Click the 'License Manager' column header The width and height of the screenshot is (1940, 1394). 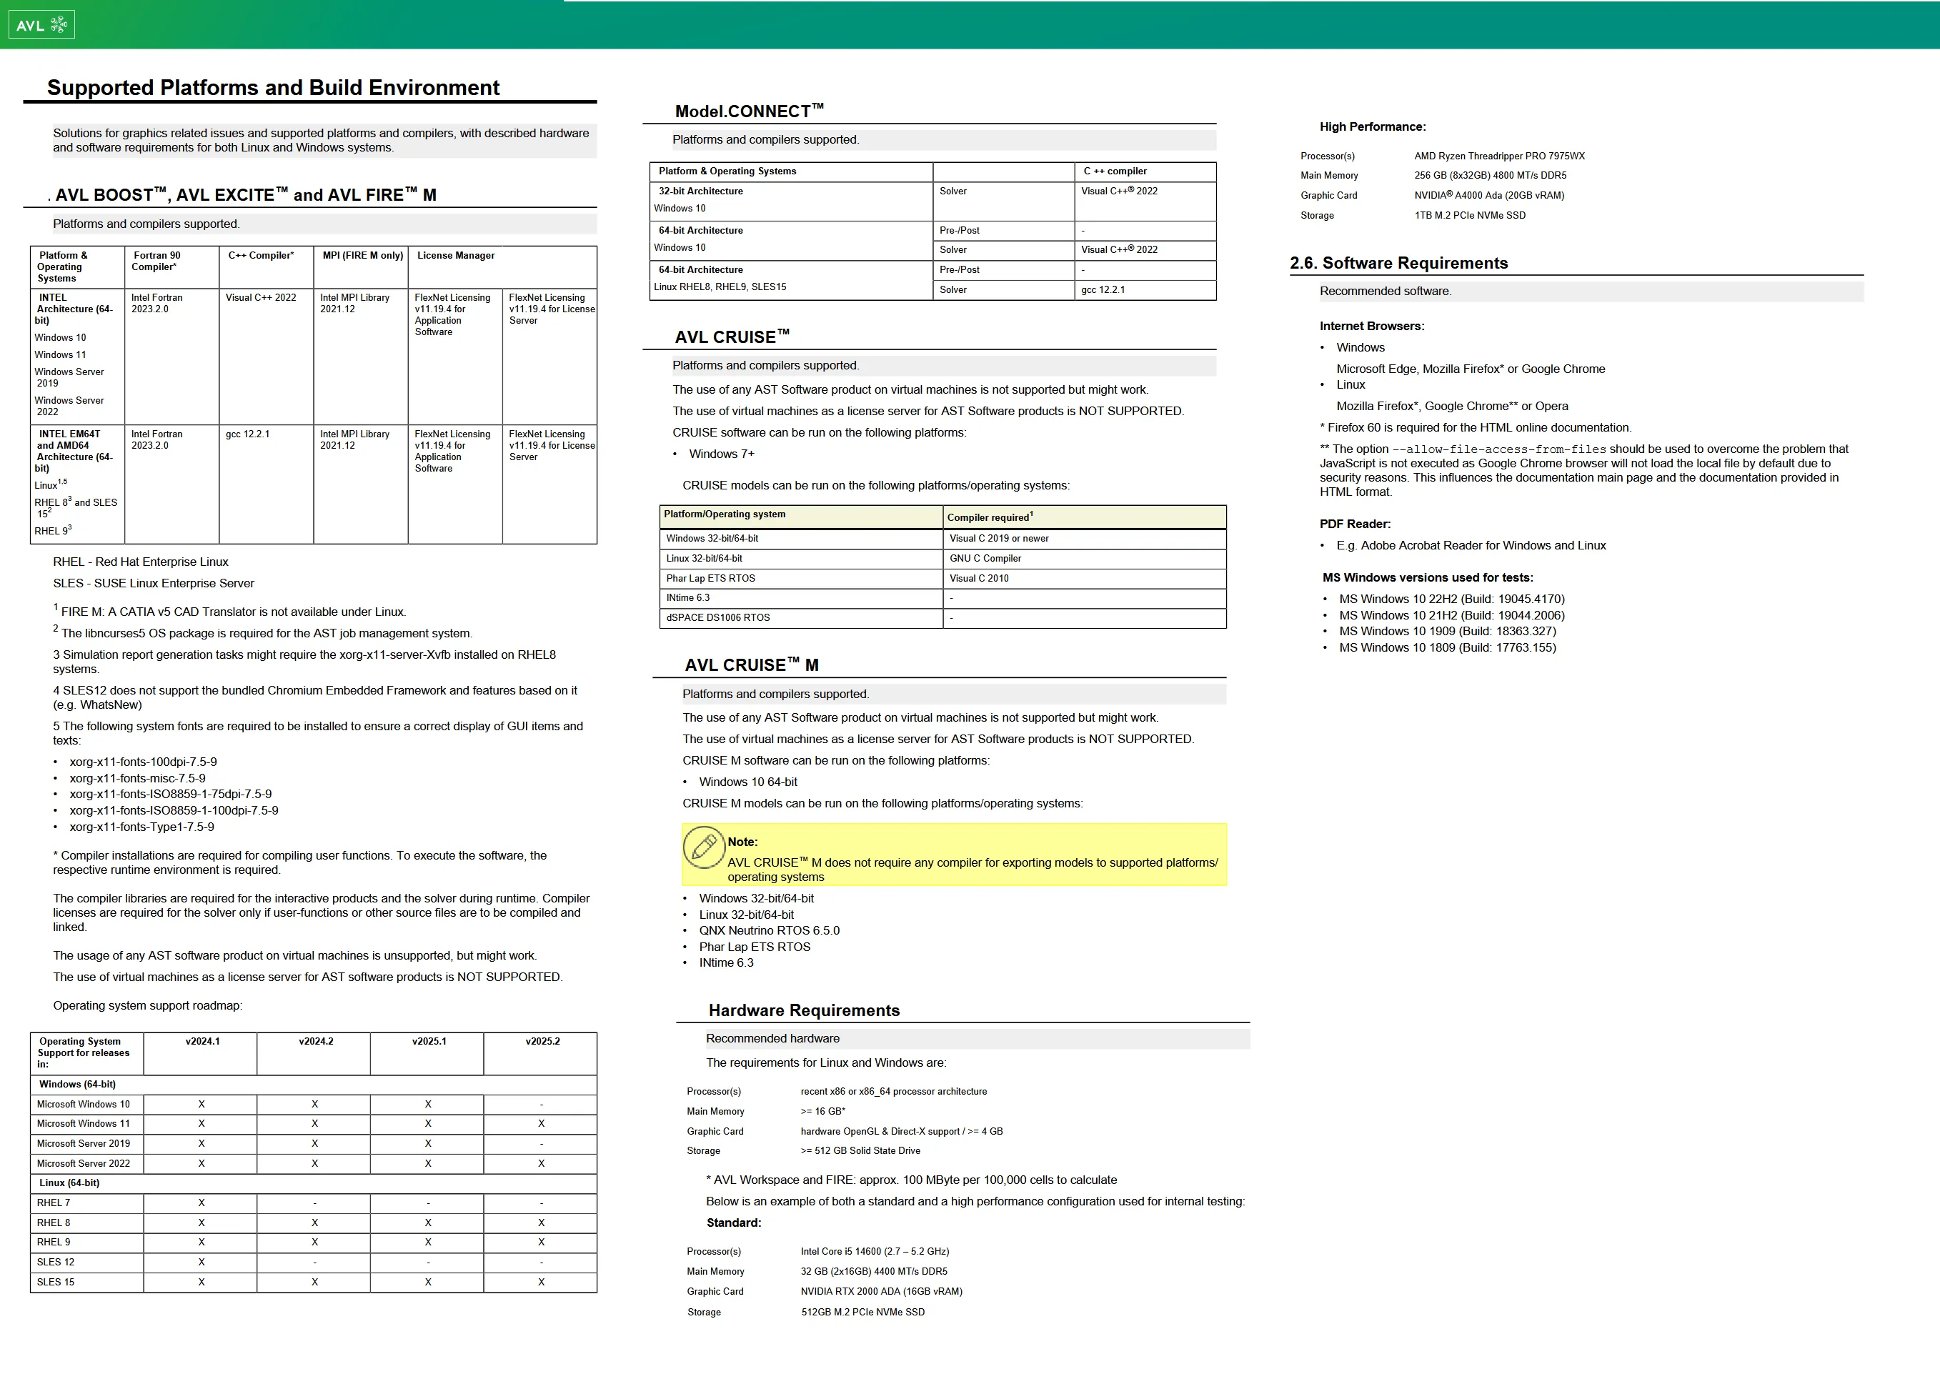point(456,256)
